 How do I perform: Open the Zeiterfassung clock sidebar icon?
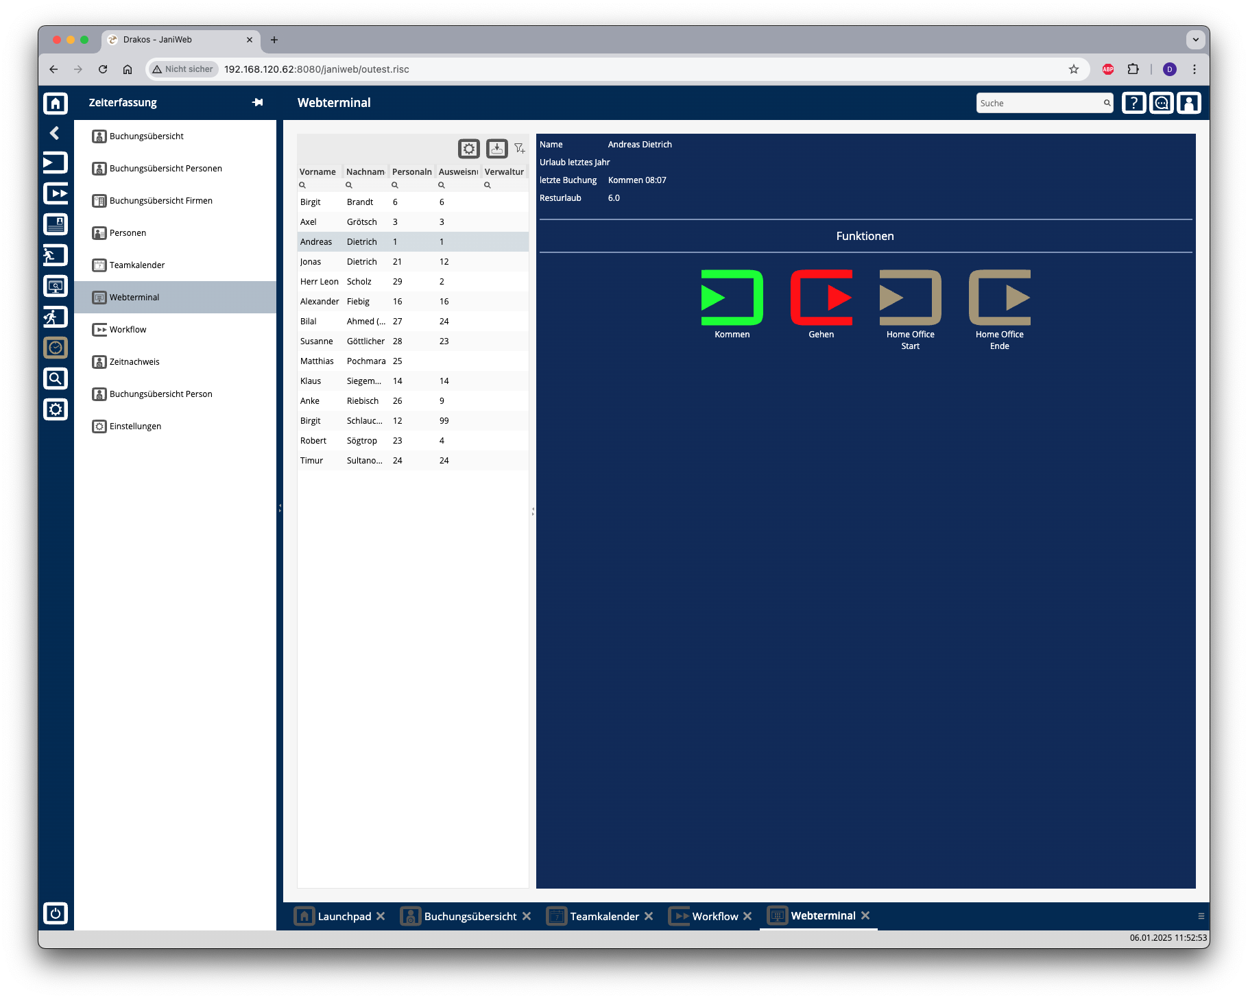pyautogui.click(x=56, y=348)
